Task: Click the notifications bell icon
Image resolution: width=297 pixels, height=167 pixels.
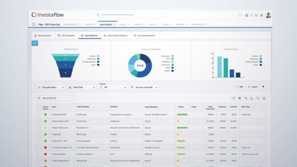Action: (261, 15)
